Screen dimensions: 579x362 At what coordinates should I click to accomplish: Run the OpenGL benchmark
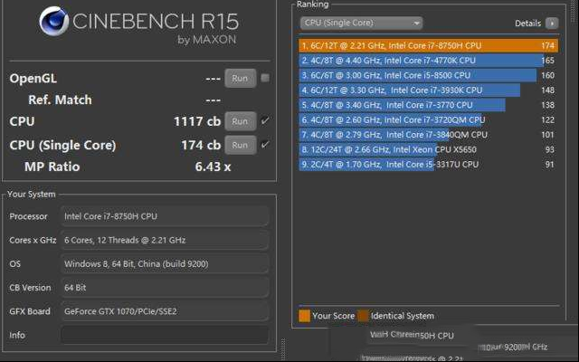tap(240, 79)
